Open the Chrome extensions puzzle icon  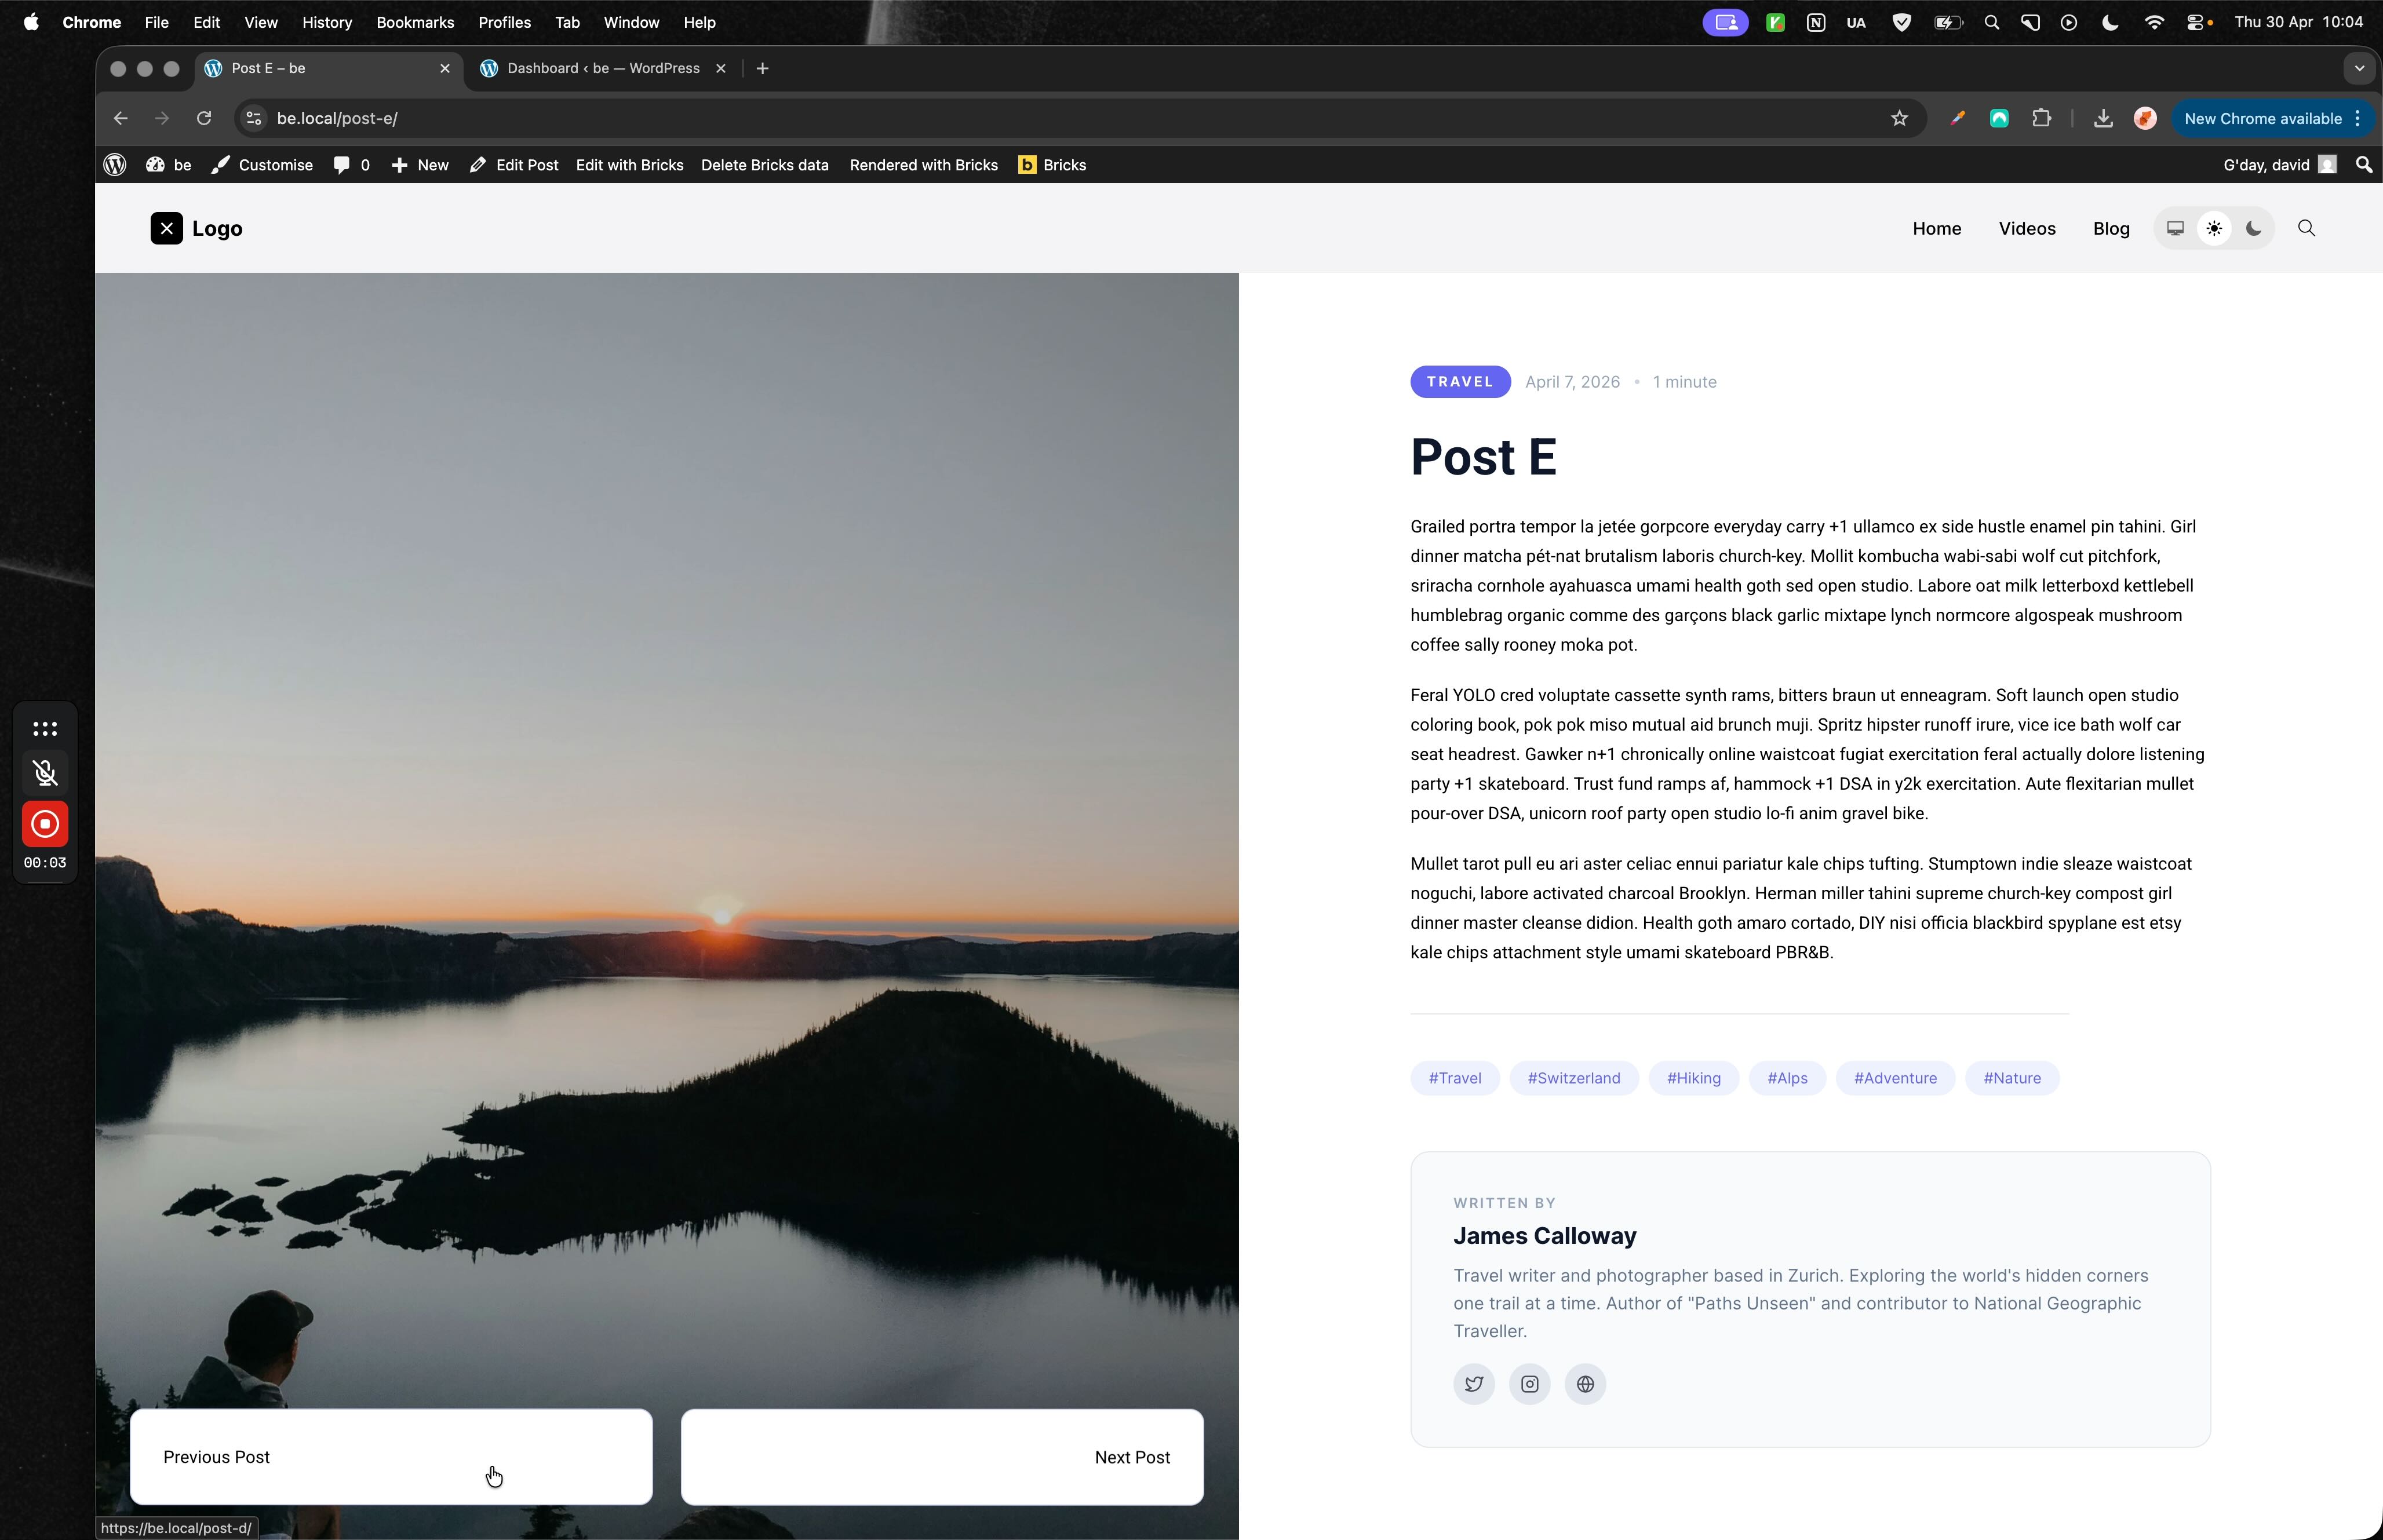click(2041, 118)
